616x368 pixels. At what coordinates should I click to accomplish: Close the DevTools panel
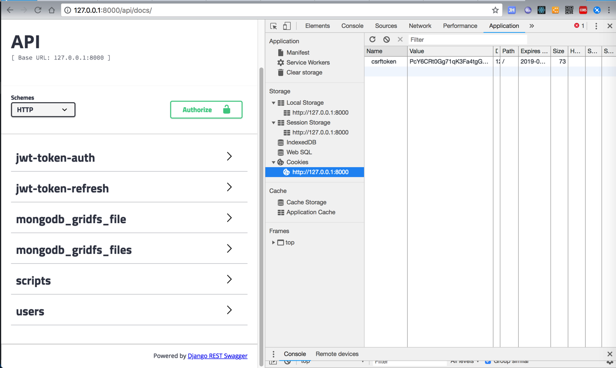coord(610,26)
